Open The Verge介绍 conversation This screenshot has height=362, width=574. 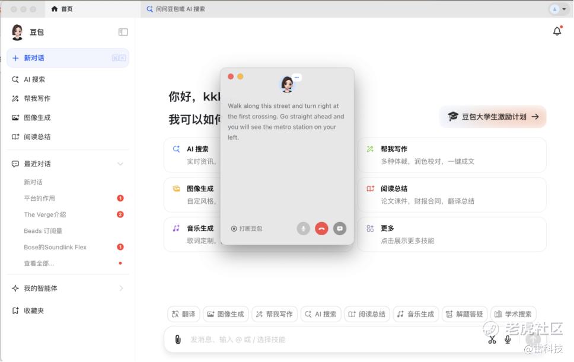click(x=44, y=214)
